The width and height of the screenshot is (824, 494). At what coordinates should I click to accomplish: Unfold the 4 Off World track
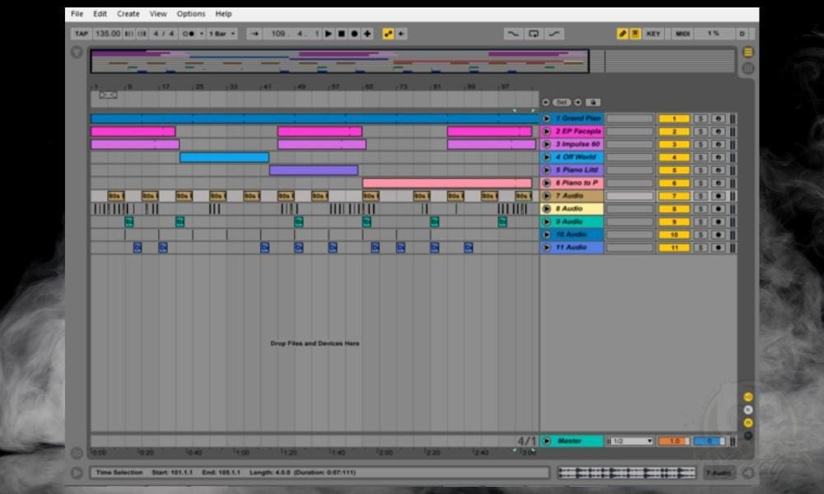pos(546,157)
